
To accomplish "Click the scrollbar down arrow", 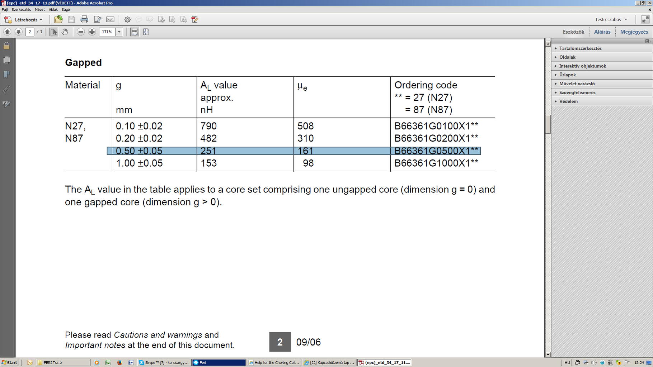I will coord(548,354).
